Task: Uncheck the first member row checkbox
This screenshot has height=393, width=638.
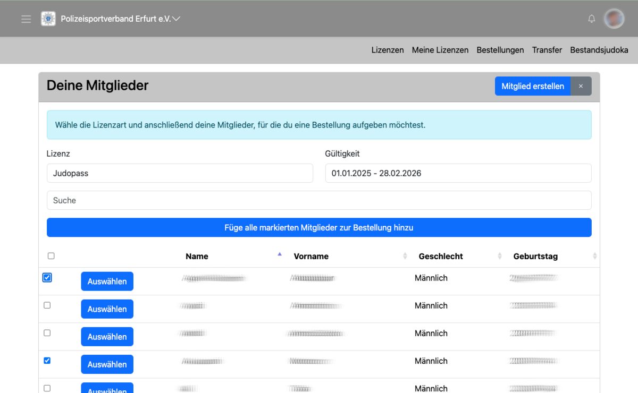Action: pyautogui.click(x=47, y=278)
